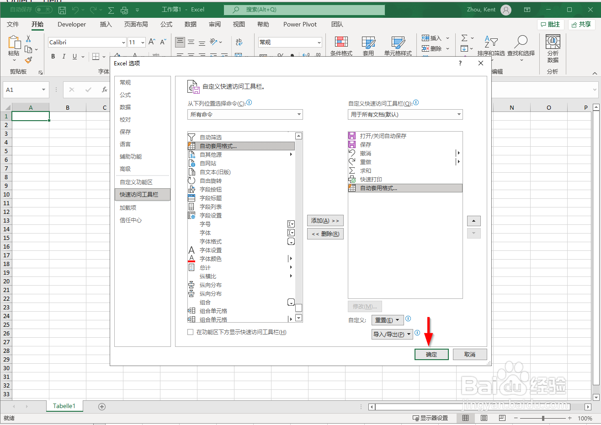Click the Format Painter brush icon

[x=28, y=60]
